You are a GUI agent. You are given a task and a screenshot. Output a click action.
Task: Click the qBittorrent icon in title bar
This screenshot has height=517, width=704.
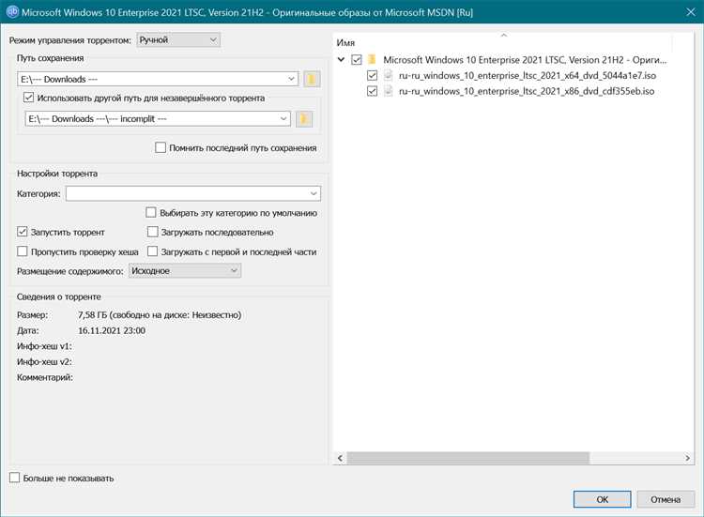[12, 11]
